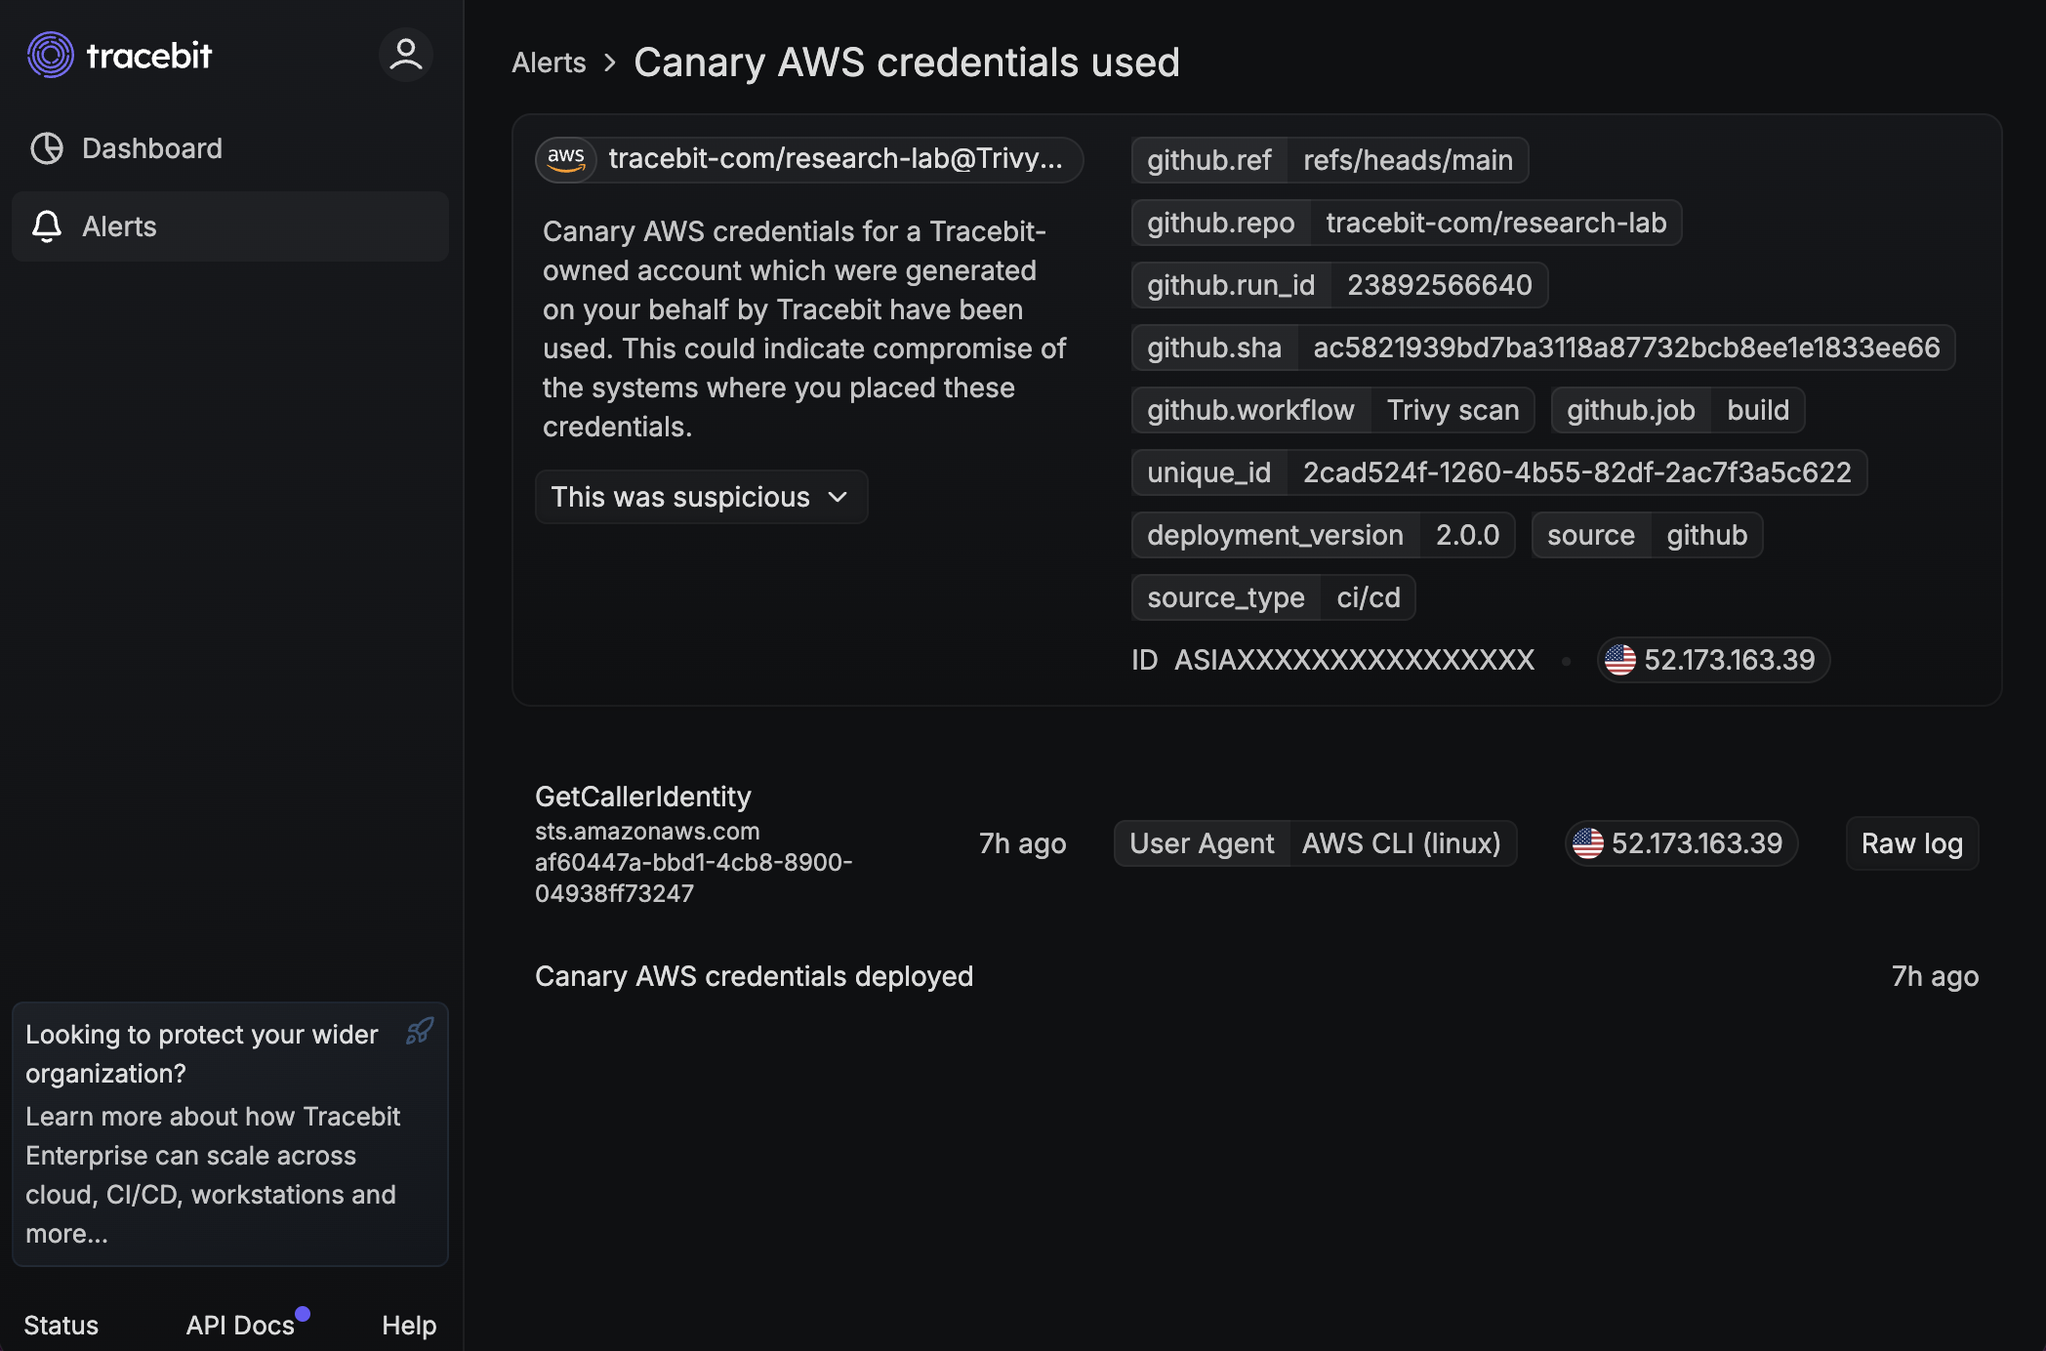Click the Help link
Viewport: 2046px width, 1351px height.
408,1325
